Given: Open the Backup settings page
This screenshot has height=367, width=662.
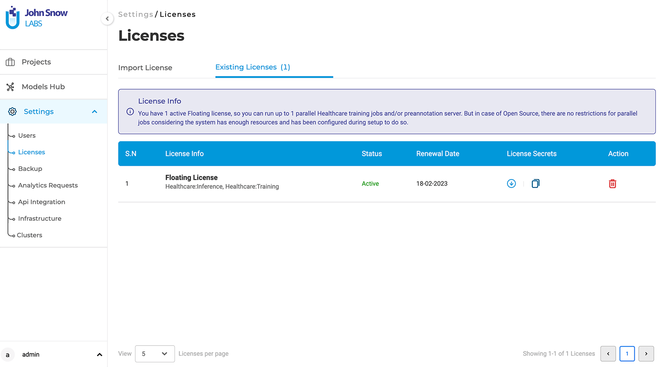Looking at the screenshot, I should click(x=30, y=169).
